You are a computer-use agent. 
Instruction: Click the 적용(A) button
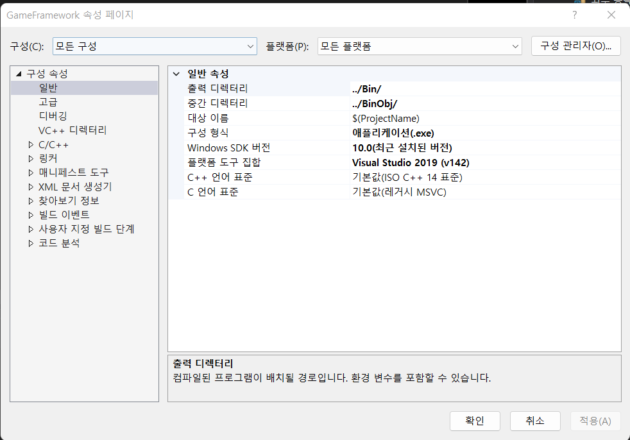(x=595, y=421)
